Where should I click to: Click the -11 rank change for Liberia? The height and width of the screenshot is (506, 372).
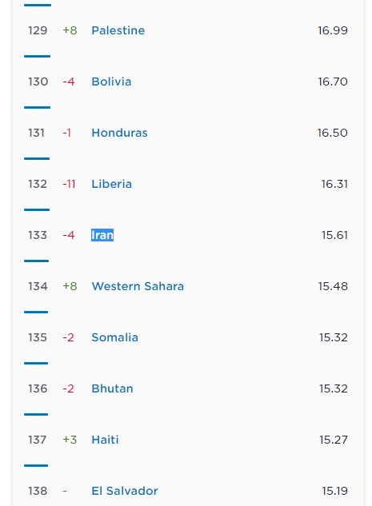point(69,184)
